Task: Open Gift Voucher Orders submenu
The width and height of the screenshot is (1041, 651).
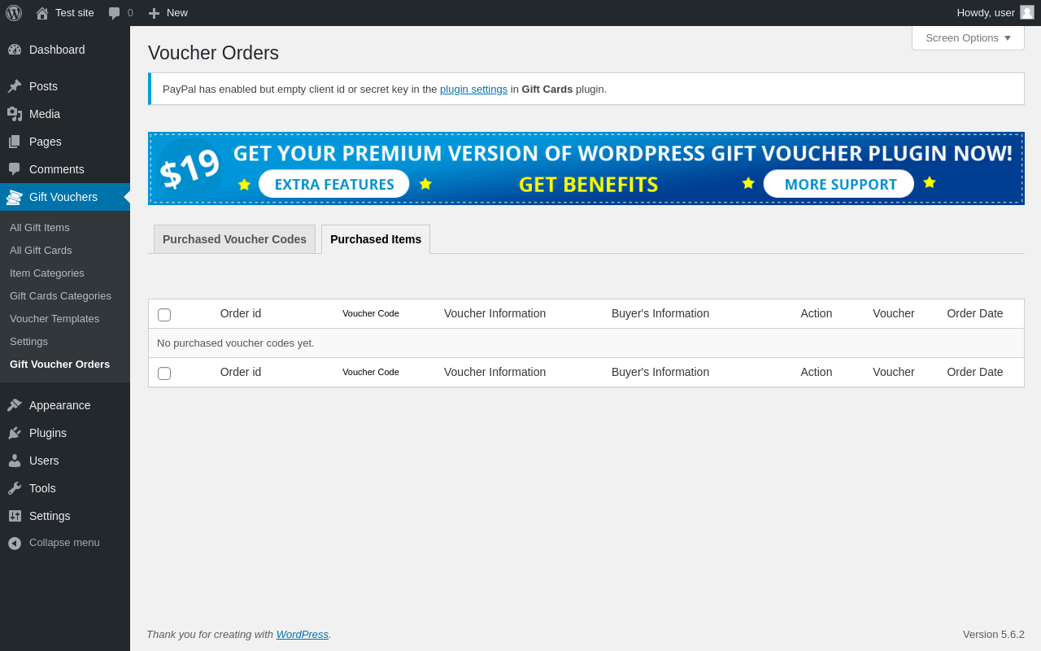Action: (59, 365)
